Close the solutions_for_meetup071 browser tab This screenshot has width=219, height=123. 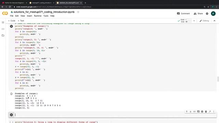pos(81,3)
